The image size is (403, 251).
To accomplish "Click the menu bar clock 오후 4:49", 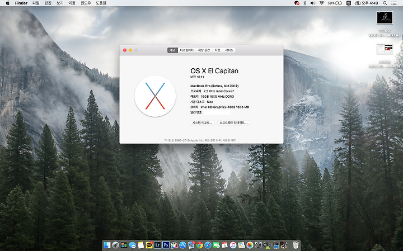I will (366, 3).
